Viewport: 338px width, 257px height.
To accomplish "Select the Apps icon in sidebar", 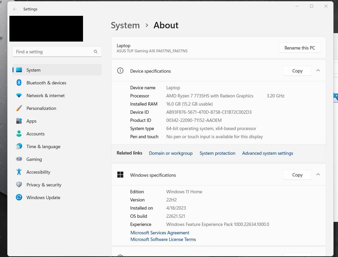I will coord(19,121).
